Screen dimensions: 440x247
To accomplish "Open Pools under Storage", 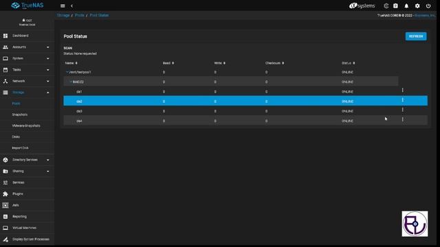I will [x=16, y=104].
